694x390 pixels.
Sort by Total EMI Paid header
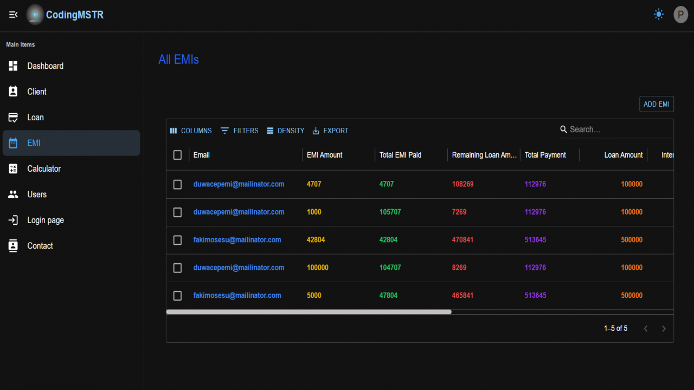click(400, 155)
